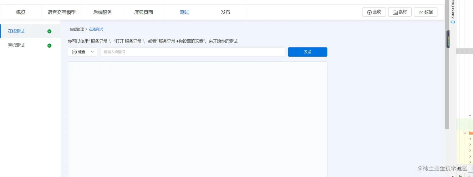Go to the 屏显页面 tab
Image resolution: width=473 pixels, height=177 pixels.
[x=144, y=12]
